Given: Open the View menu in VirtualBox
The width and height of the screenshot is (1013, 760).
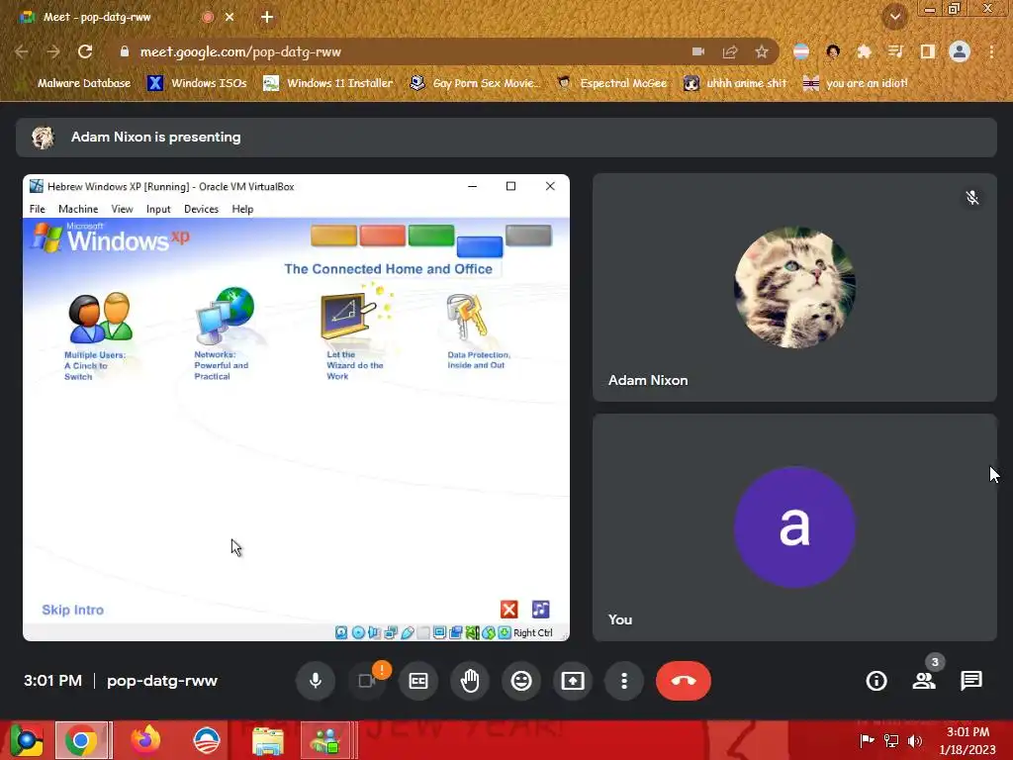Looking at the screenshot, I should [122, 209].
